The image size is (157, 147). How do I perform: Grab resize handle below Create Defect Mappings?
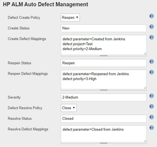click(x=104, y=56)
